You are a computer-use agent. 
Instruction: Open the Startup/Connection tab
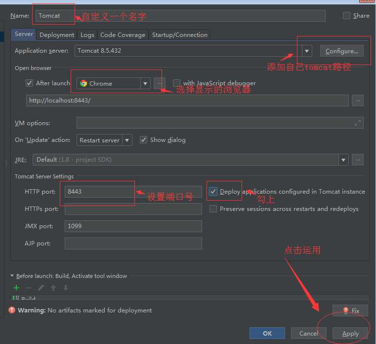[x=180, y=35]
